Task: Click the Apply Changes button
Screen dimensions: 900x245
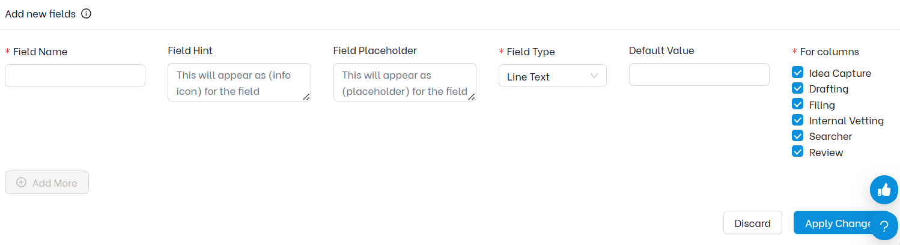Action: coord(835,223)
